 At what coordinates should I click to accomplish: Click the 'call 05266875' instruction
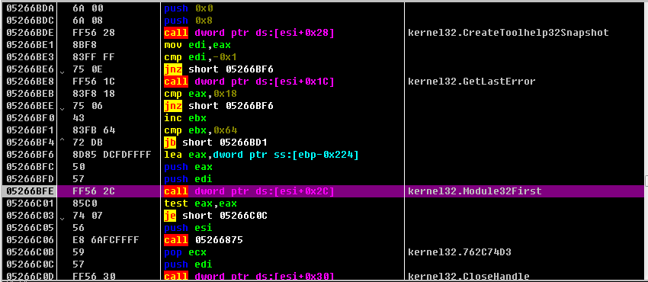pyautogui.click(x=204, y=240)
